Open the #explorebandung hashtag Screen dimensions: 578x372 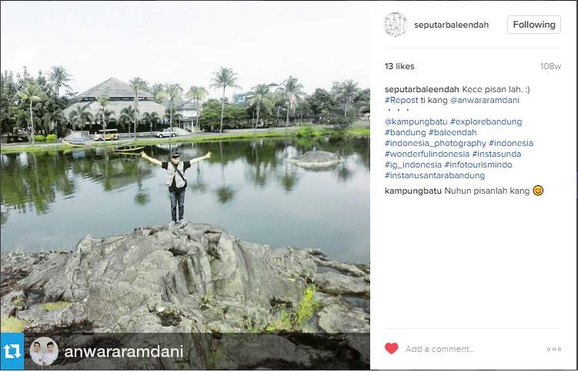486,121
